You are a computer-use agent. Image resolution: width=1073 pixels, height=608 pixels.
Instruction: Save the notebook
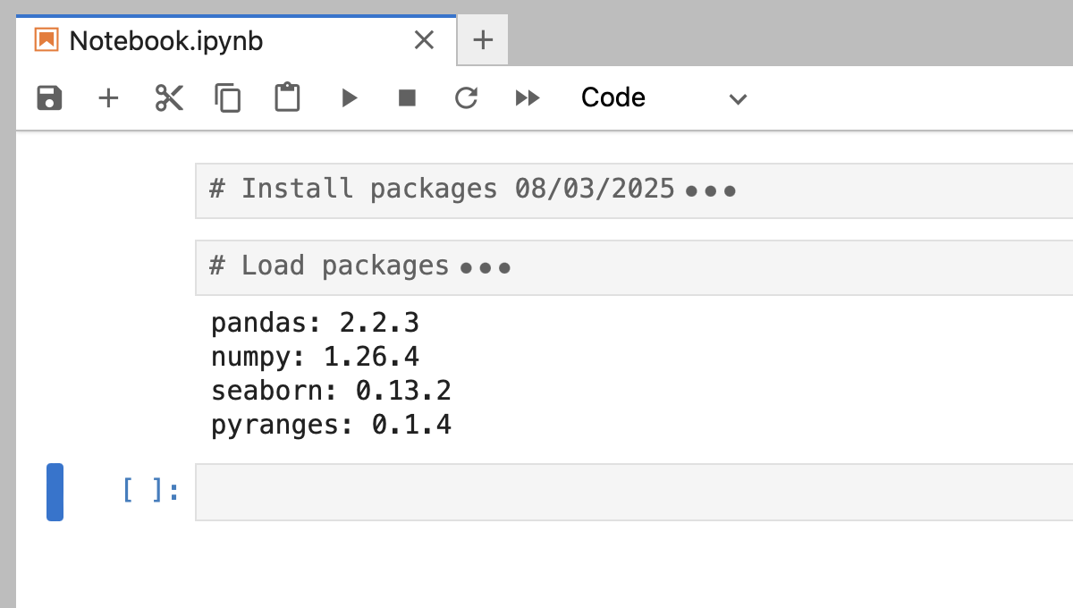tap(49, 98)
